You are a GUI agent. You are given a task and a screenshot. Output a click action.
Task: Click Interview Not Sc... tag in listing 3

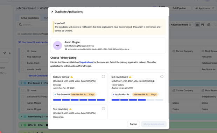pyautogui.click(x=145, y=95)
